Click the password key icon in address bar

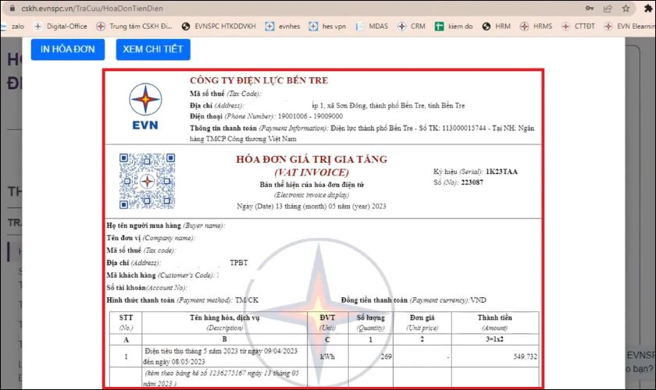tap(590, 9)
